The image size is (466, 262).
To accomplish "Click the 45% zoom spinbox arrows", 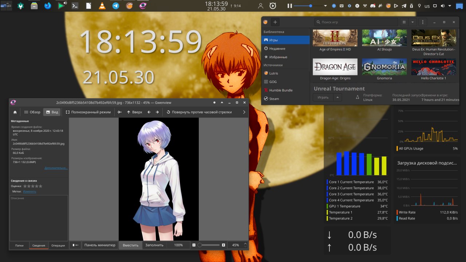I will (x=245, y=245).
